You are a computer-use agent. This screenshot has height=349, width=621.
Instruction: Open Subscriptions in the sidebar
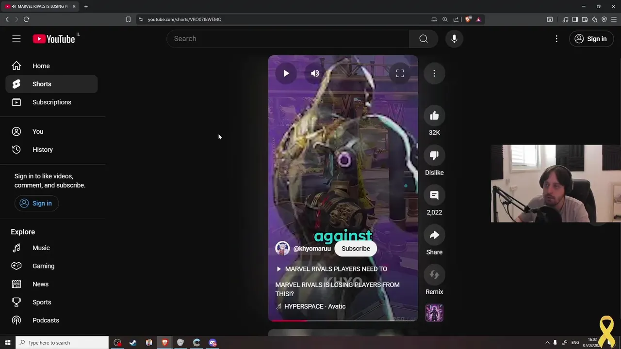51,102
